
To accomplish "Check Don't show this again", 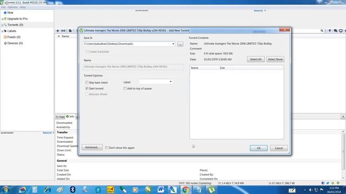I will [x=107, y=148].
